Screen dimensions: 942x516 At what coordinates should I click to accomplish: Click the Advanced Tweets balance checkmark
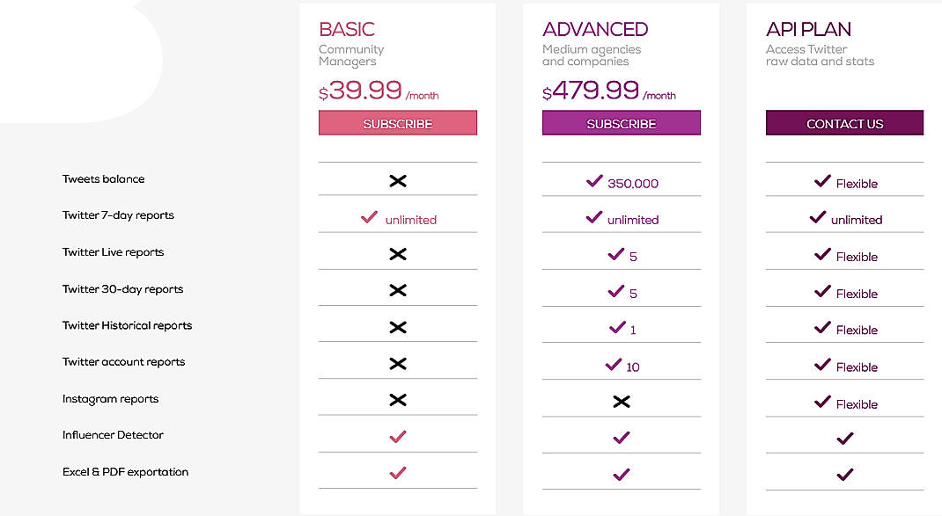click(594, 181)
